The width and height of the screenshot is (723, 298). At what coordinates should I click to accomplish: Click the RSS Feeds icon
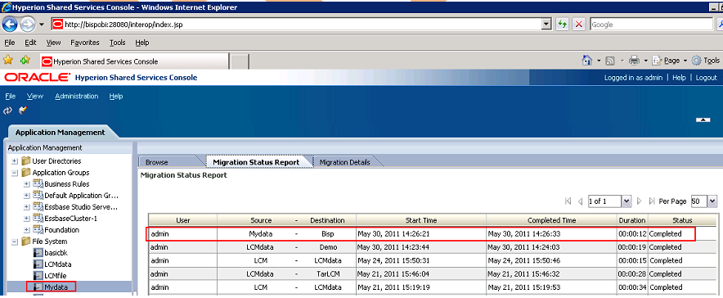[x=610, y=61]
